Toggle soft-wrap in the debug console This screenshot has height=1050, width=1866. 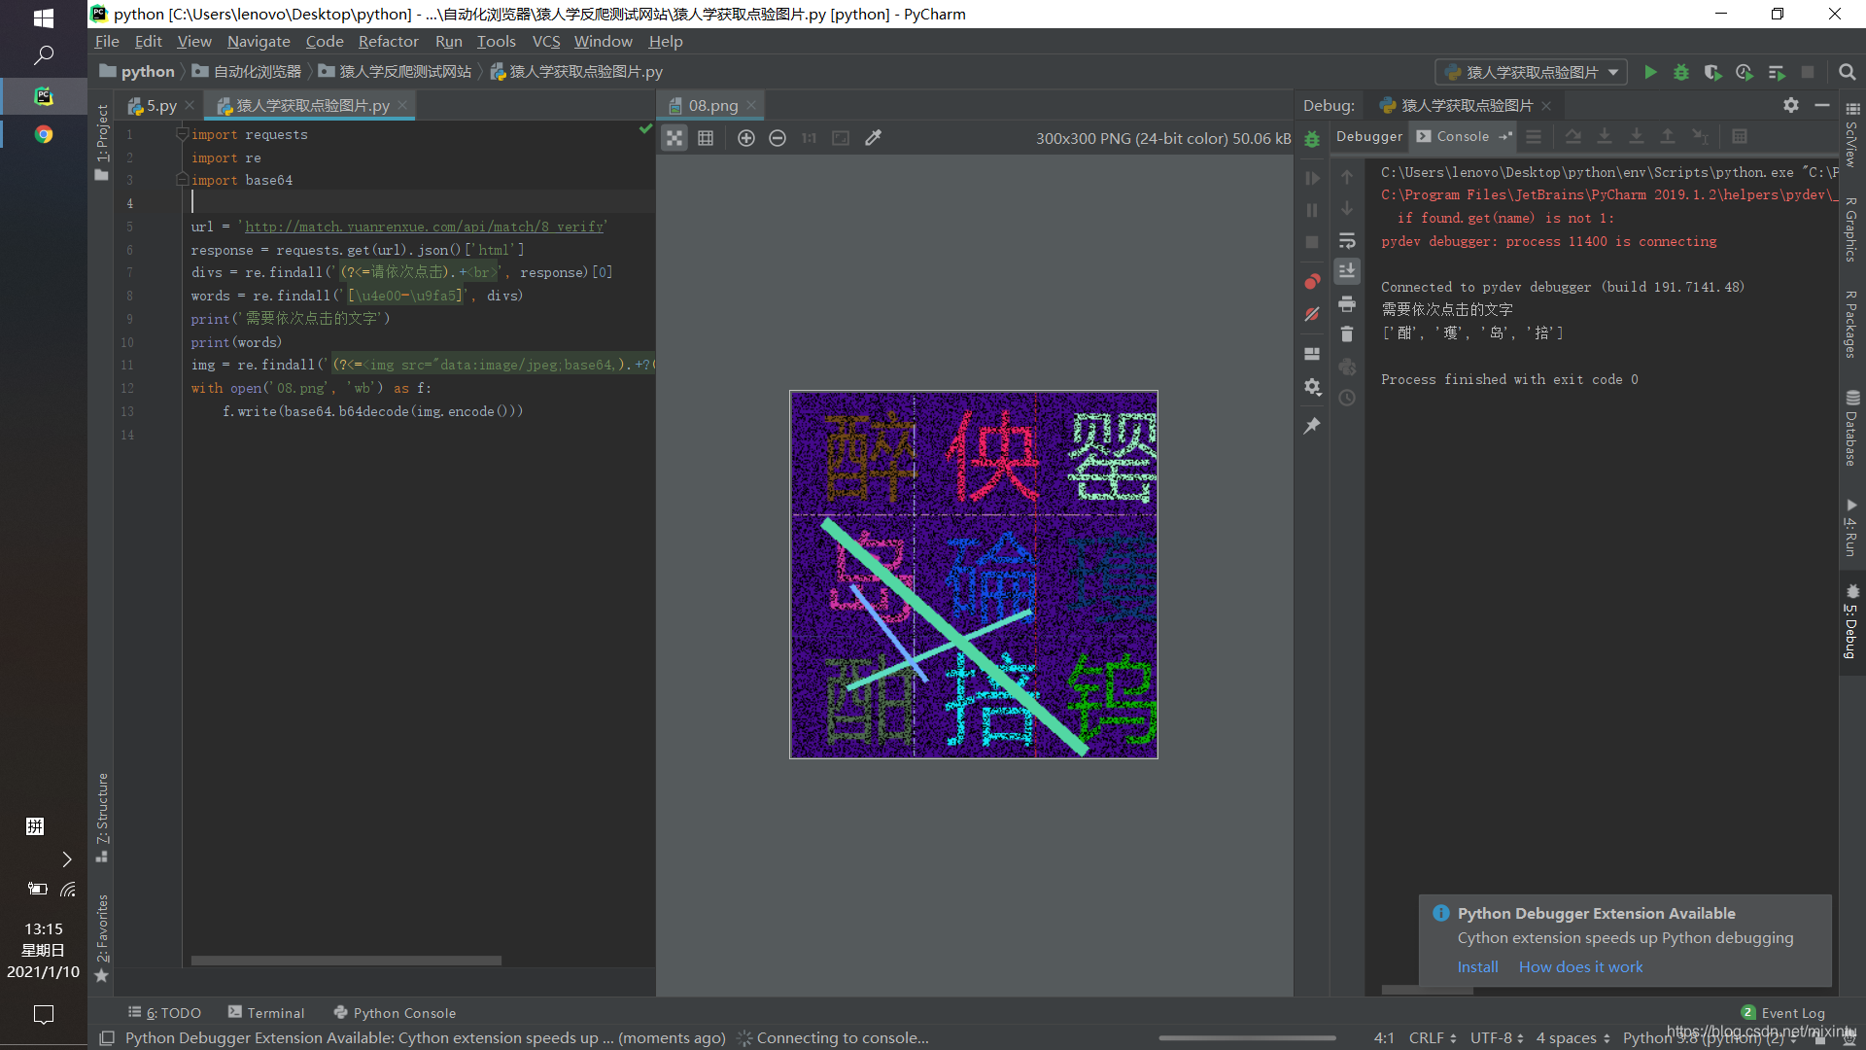pyautogui.click(x=1347, y=240)
